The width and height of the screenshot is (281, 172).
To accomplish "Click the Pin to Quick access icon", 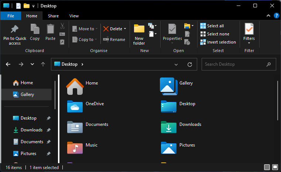I will (14, 29).
